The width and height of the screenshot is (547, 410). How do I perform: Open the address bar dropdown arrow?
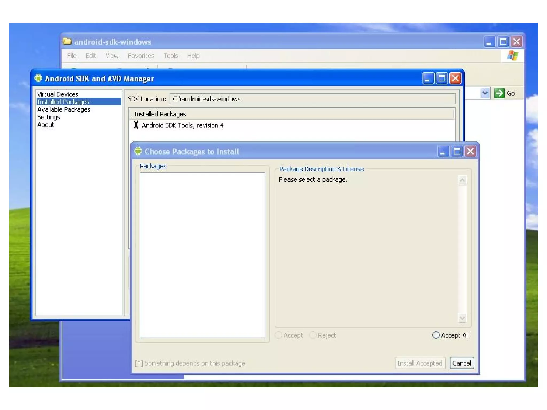tap(485, 93)
